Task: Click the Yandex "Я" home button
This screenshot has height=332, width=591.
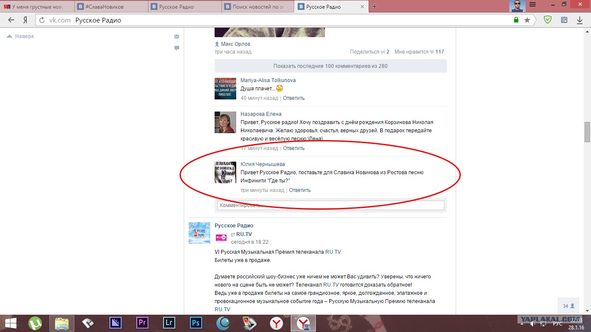Action: 26,20
